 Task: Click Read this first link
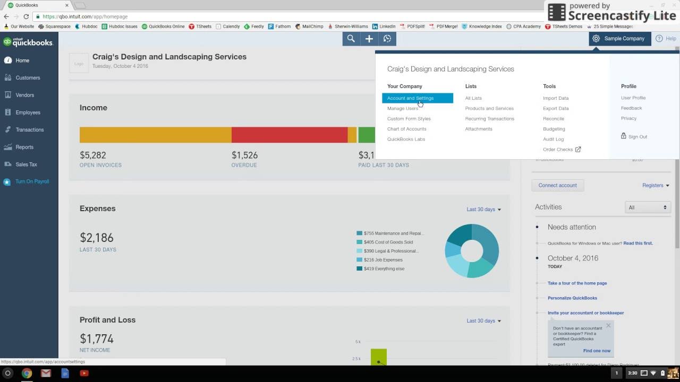(638, 243)
